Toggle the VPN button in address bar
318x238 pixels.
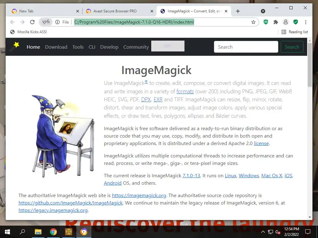point(46,22)
